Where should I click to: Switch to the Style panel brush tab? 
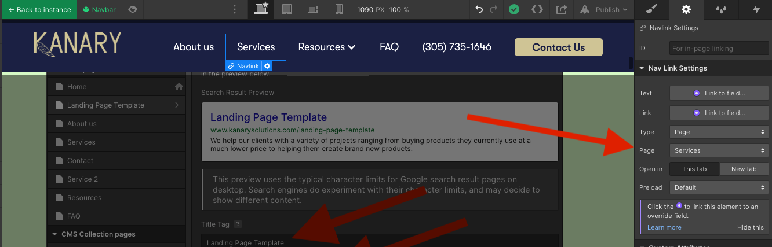[651, 9]
